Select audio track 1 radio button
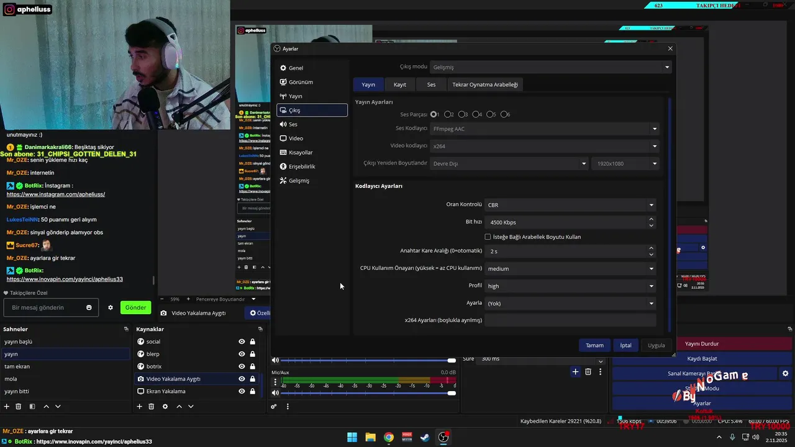The width and height of the screenshot is (795, 447). (434, 114)
